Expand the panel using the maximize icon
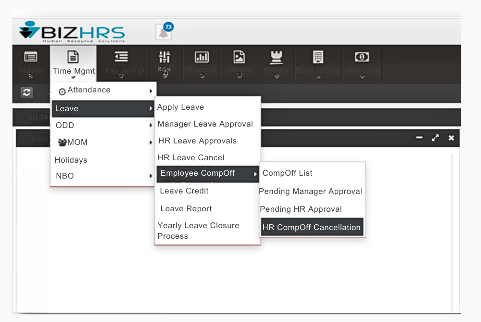Screen dimensions: 481x322 tap(435, 138)
